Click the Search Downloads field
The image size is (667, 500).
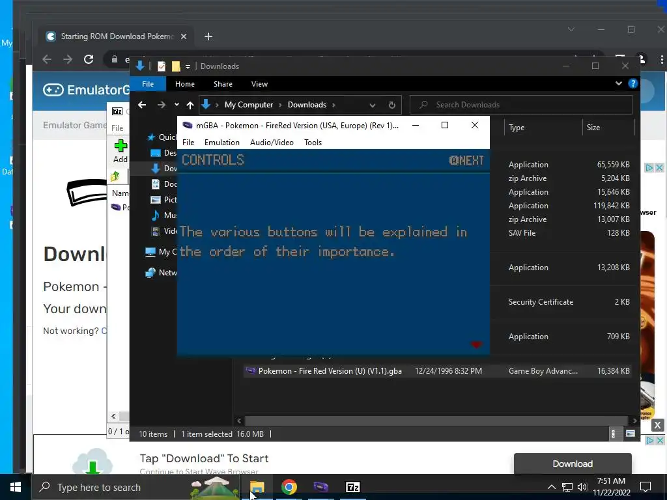pos(521,105)
